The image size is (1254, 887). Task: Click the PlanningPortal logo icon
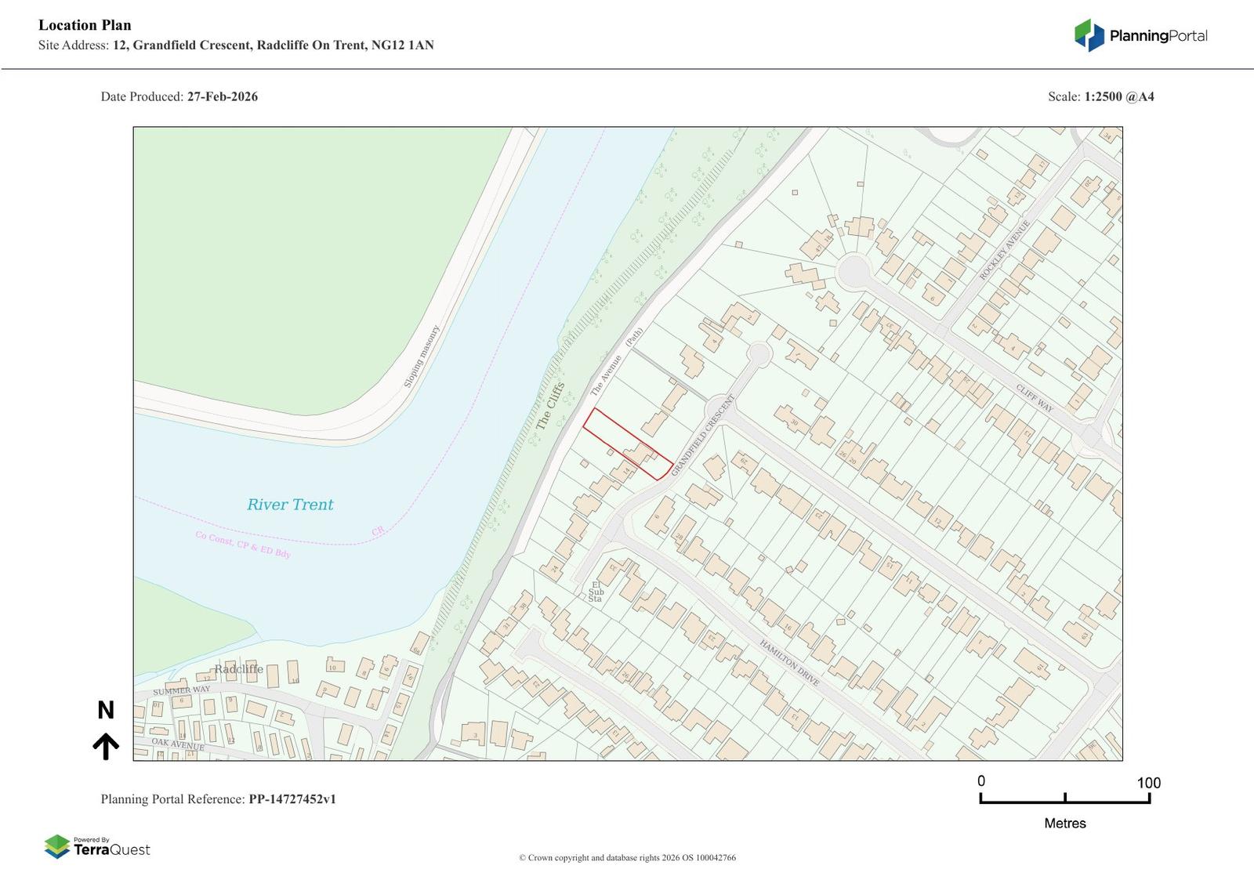click(1089, 35)
